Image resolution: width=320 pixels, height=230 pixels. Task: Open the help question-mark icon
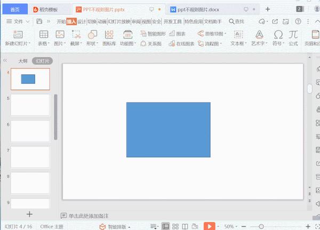click(298, 21)
